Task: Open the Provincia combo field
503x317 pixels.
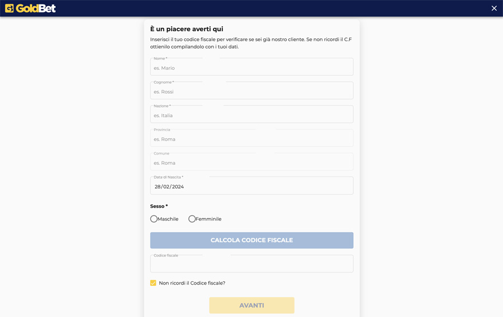Action: [x=252, y=138]
